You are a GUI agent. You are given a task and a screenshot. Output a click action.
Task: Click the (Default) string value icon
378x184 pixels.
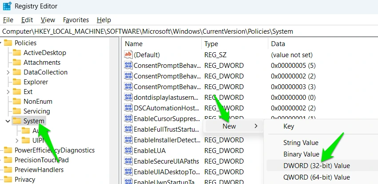click(128, 55)
